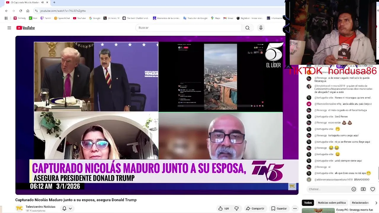Open more actions three-dot menu
This screenshot has width=379, height=213.
pos(295,209)
